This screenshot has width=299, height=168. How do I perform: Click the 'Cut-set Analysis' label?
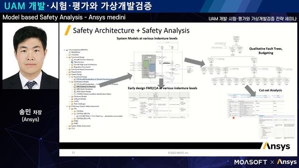[x=270, y=90]
